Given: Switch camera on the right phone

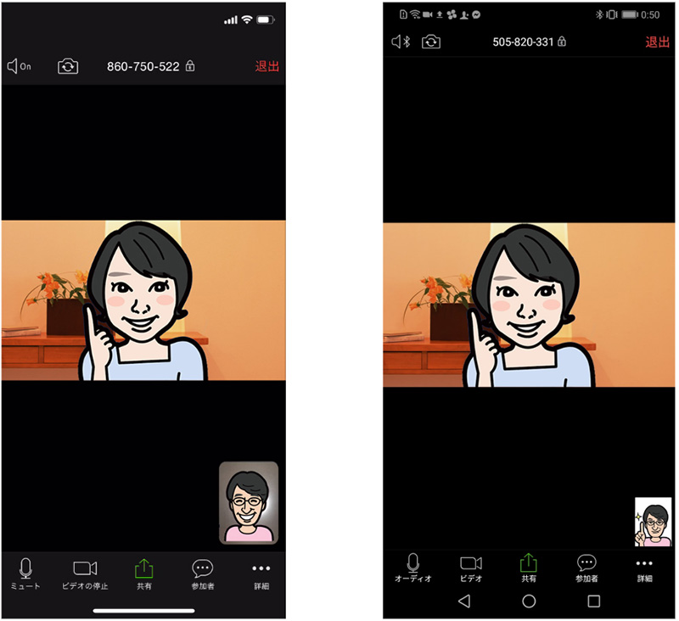Looking at the screenshot, I should click(x=431, y=42).
